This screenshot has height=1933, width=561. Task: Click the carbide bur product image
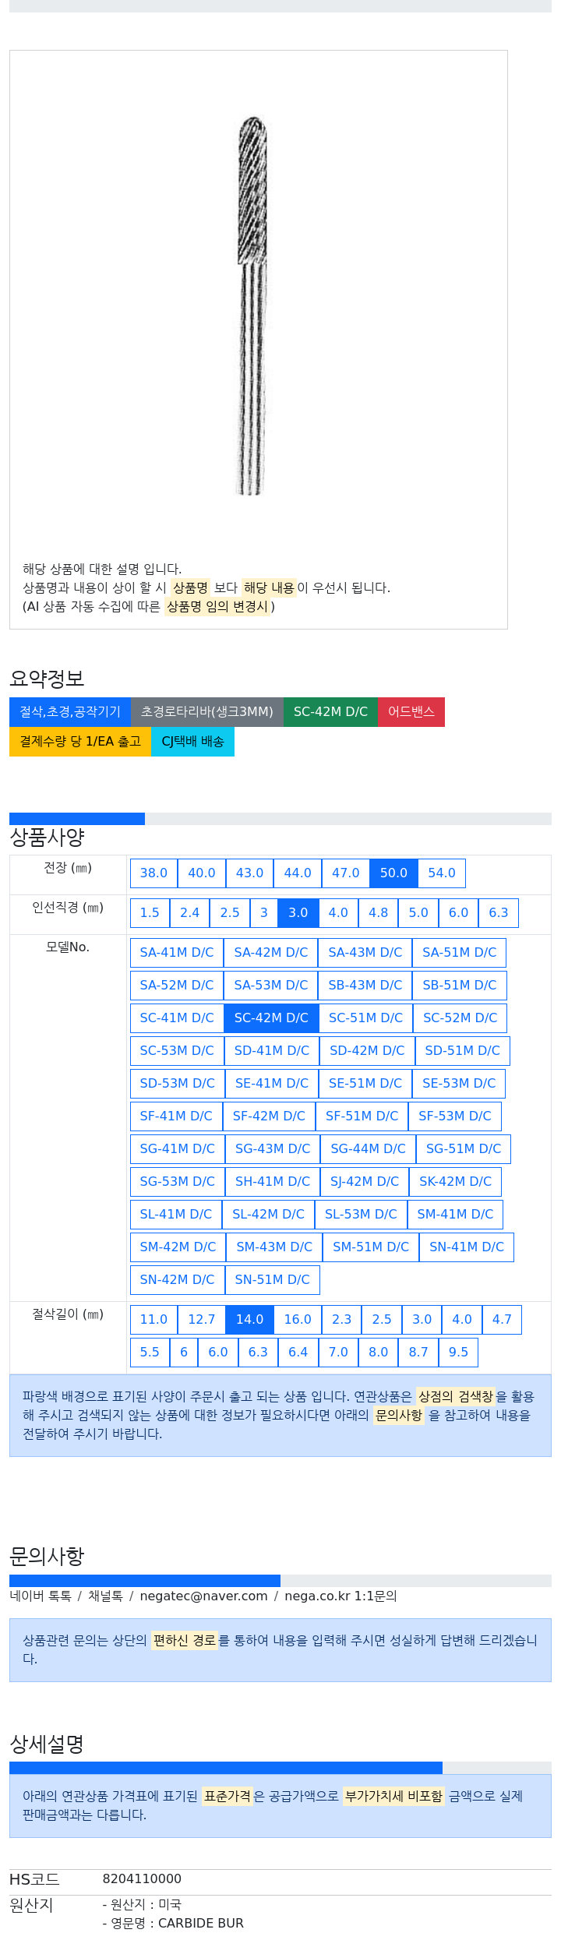252,305
